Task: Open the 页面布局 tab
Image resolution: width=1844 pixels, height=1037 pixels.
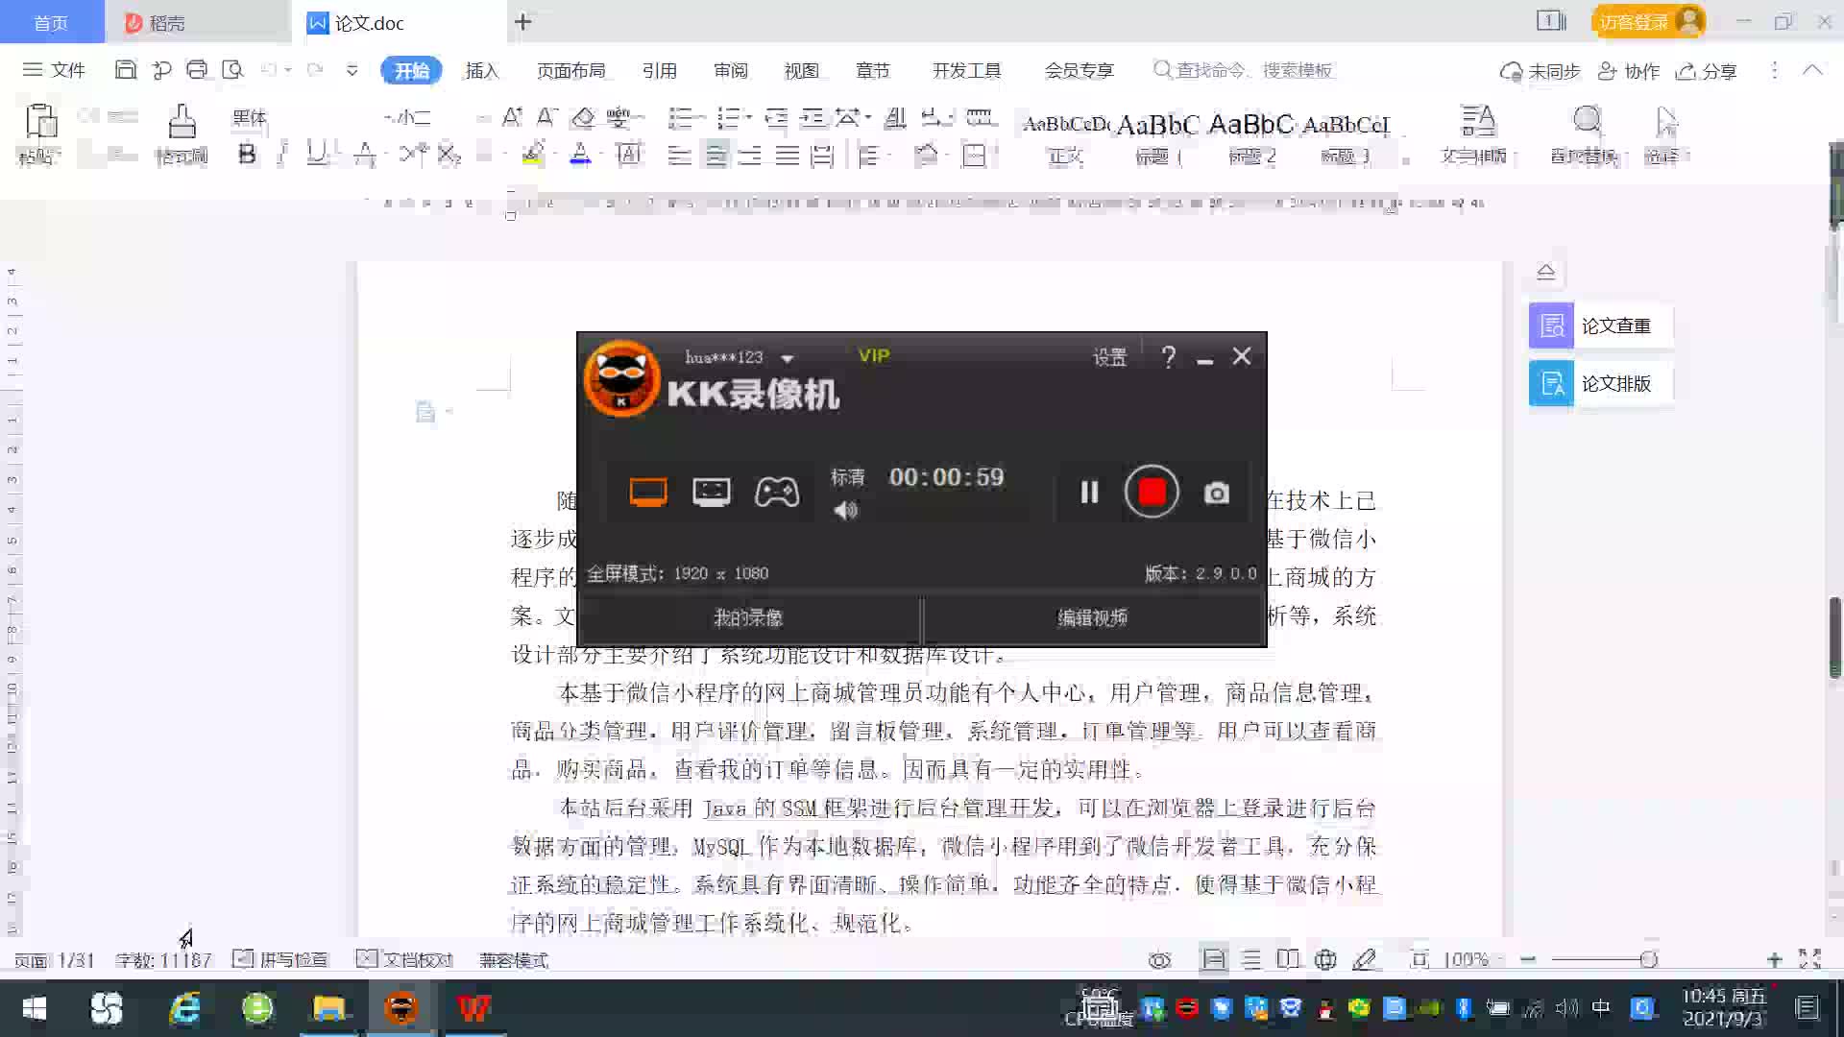Action: [570, 70]
